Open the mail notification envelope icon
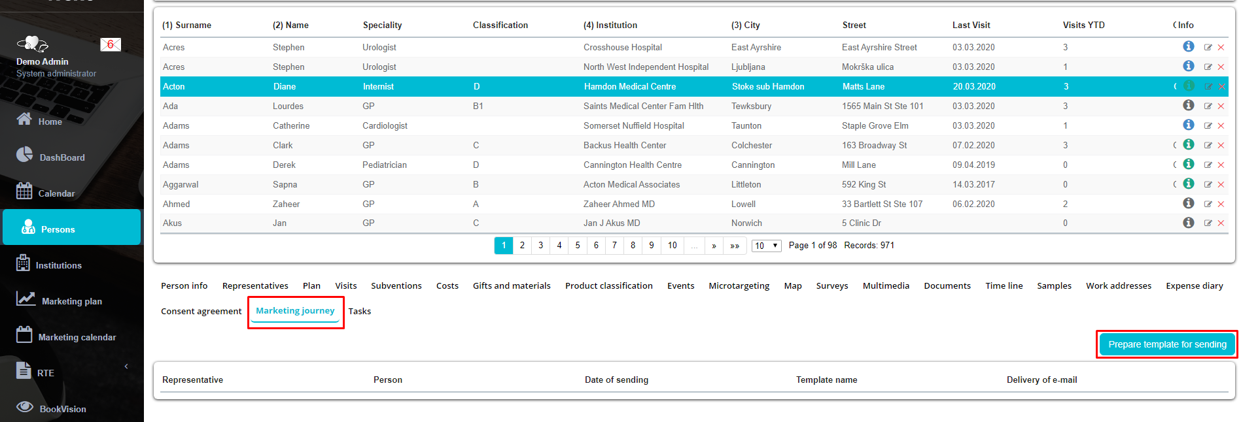1241x422 pixels. pyautogui.click(x=110, y=44)
